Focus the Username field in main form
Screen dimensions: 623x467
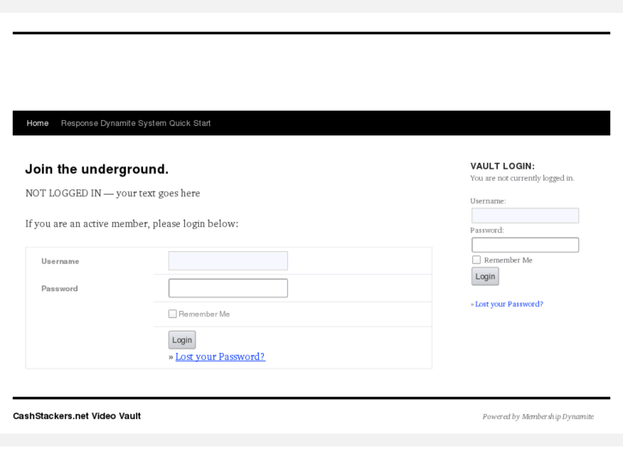228,260
